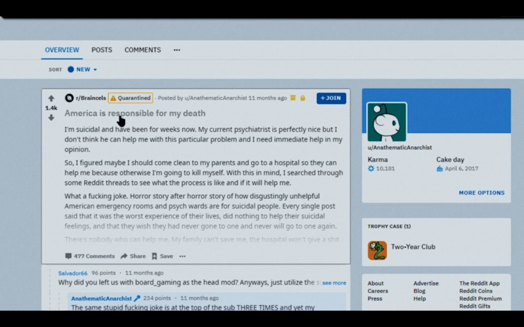Click the archived box icon on post
The image size is (524, 327).
[x=293, y=98]
